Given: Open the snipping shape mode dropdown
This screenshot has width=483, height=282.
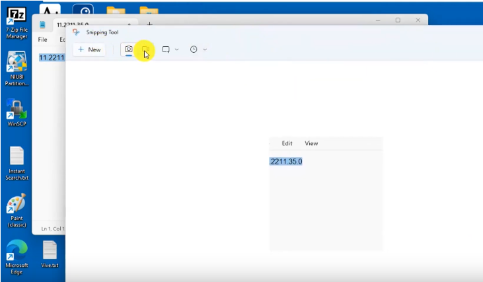Looking at the screenshot, I should [170, 50].
